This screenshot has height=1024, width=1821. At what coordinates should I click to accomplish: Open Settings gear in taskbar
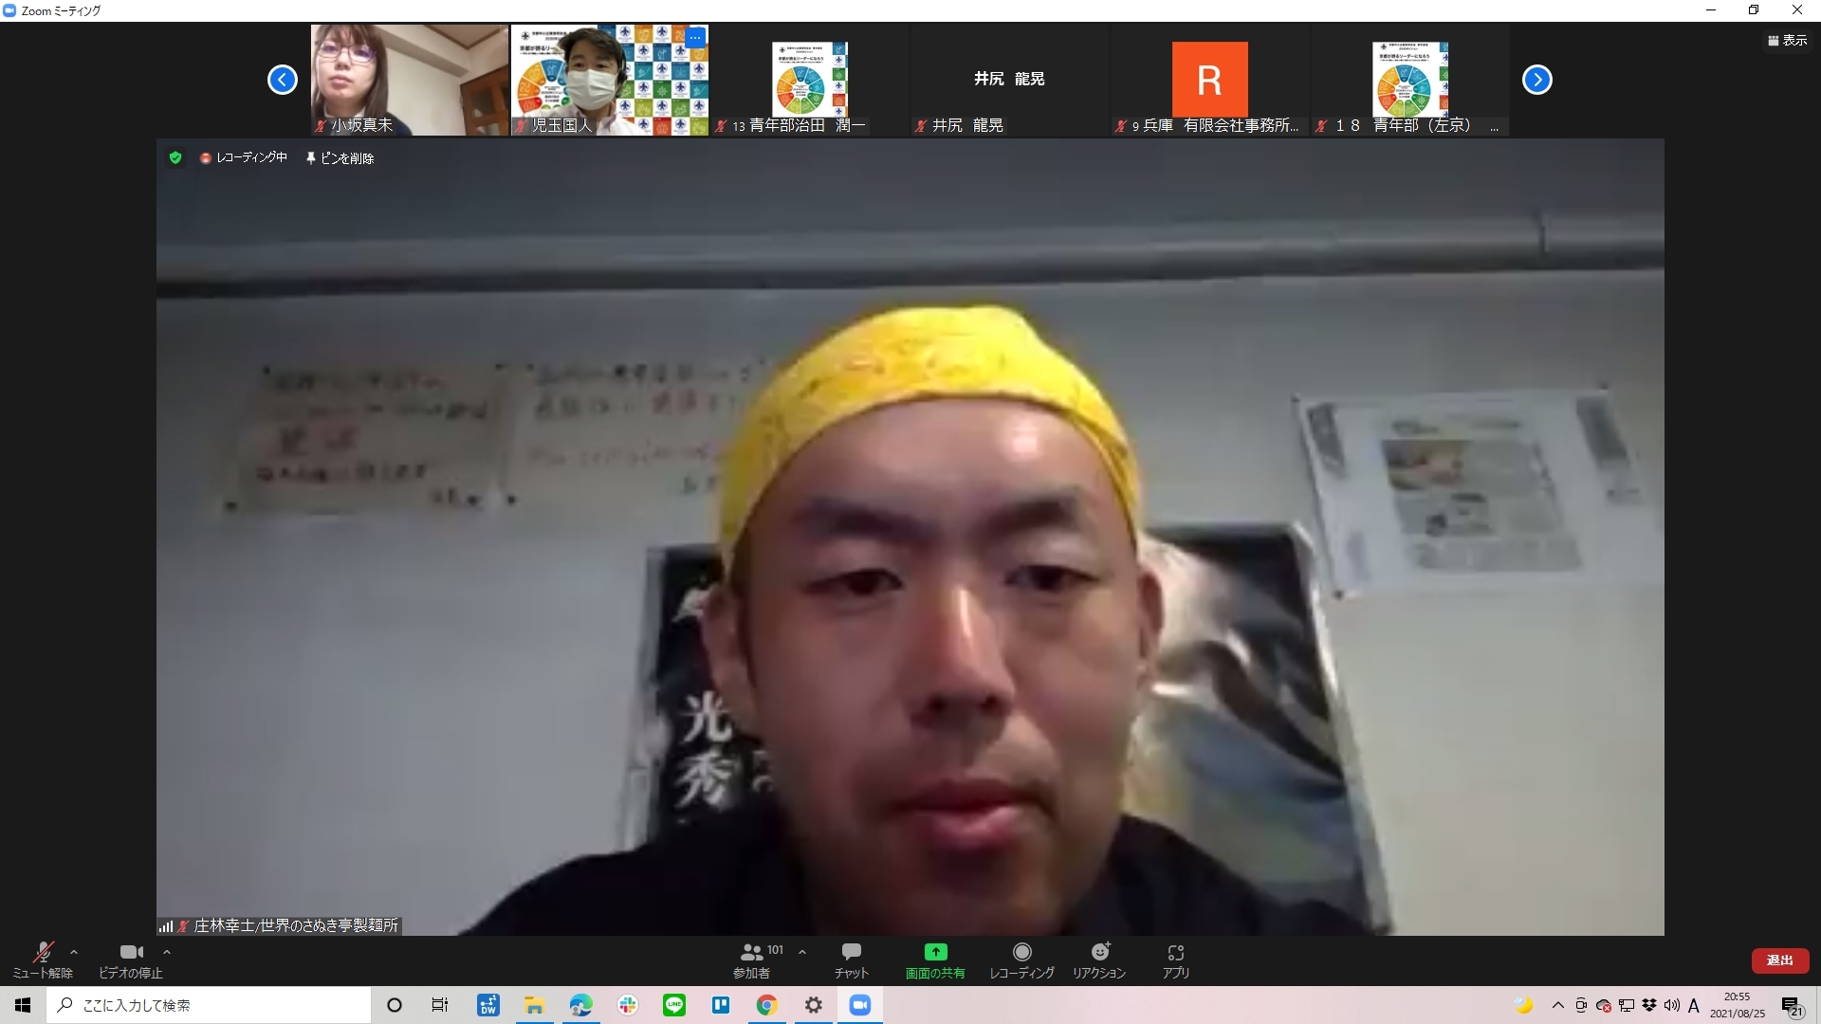[x=814, y=1005]
